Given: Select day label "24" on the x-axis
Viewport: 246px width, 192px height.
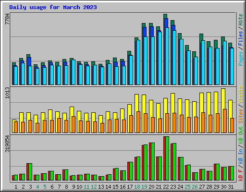Looking at the screenshot, I should click(x=180, y=187).
